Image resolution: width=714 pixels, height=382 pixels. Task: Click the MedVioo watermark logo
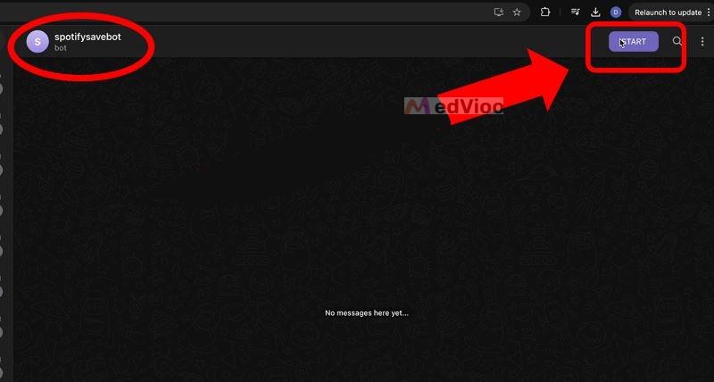pos(453,106)
